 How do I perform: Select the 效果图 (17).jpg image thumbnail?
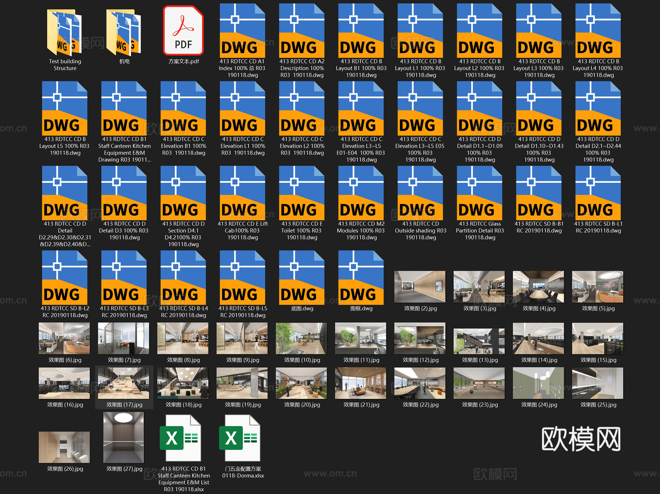124,383
